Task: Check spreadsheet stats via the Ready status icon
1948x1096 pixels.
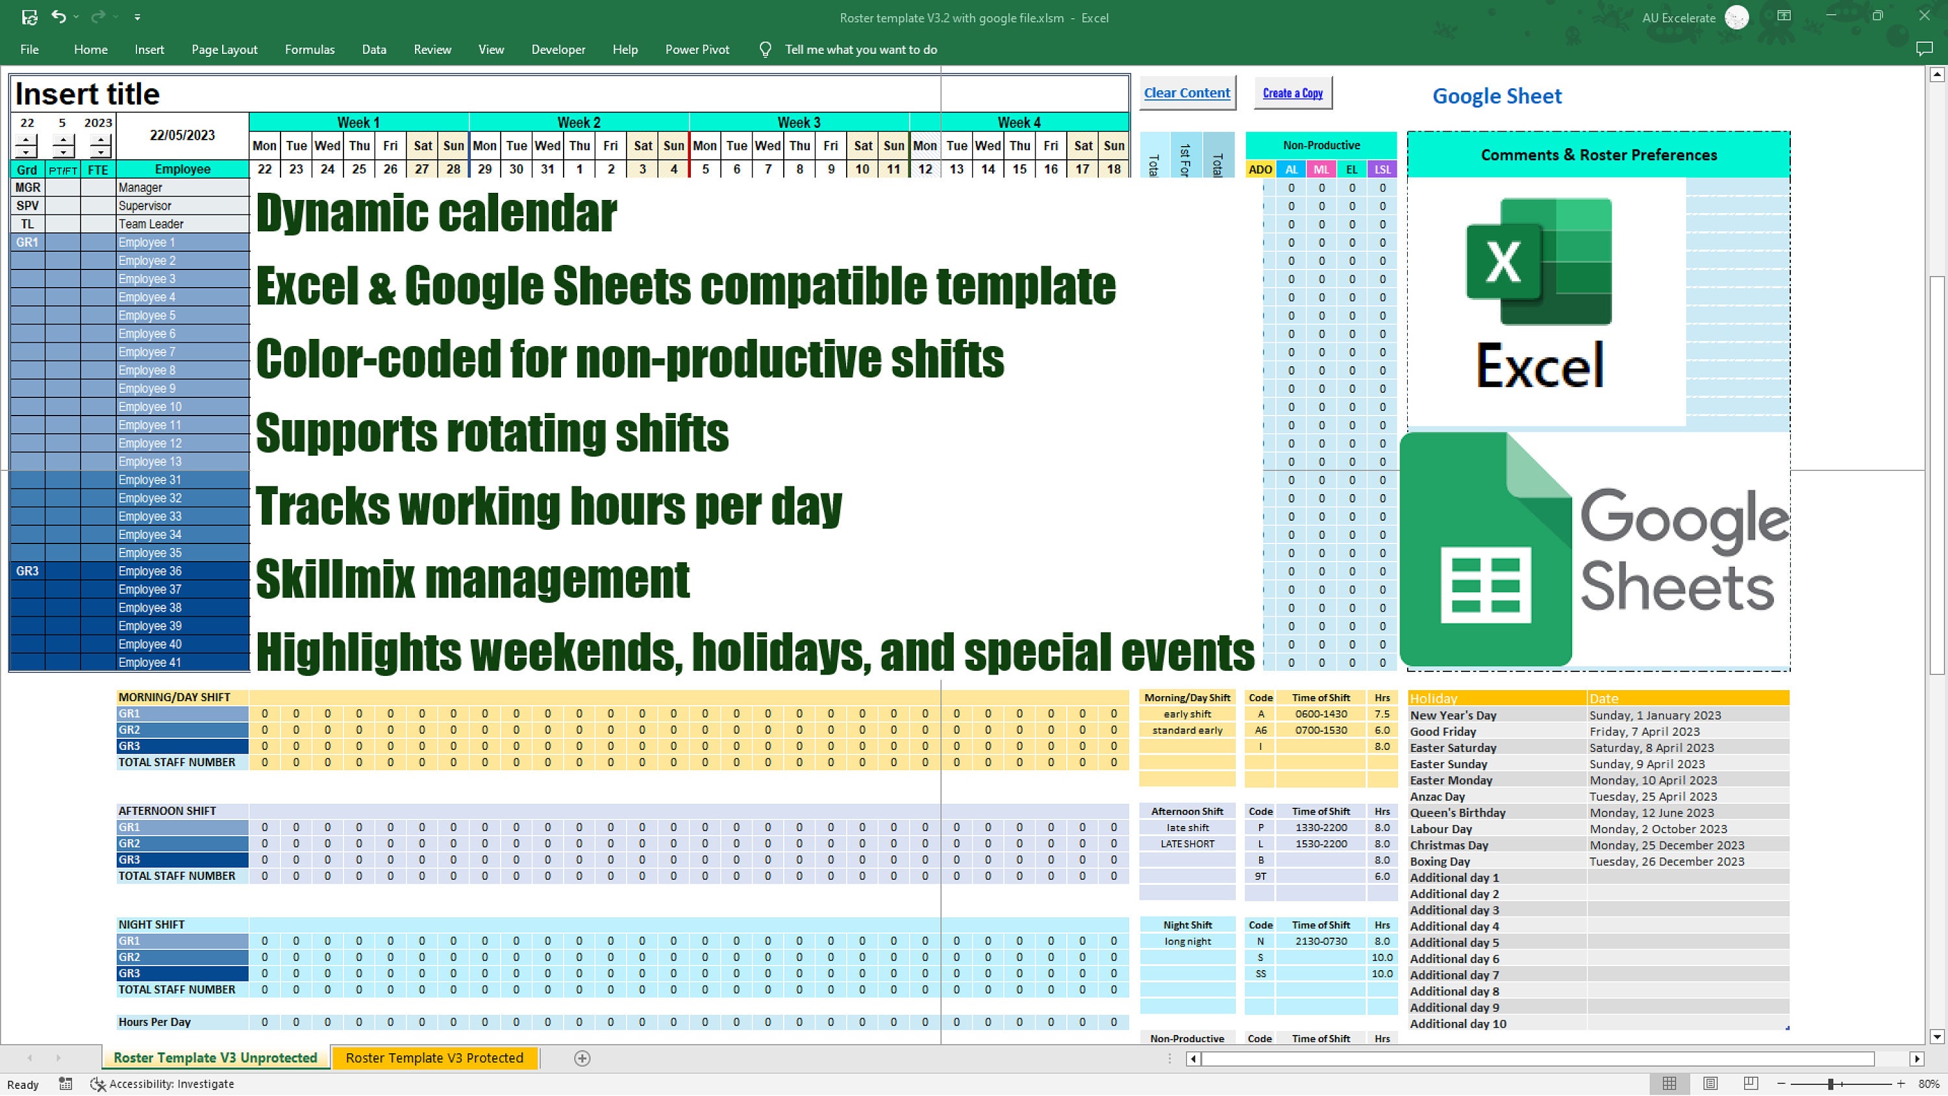Action: click(x=65, y=1083)
